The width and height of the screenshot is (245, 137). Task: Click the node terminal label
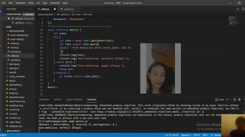point(219,100)
